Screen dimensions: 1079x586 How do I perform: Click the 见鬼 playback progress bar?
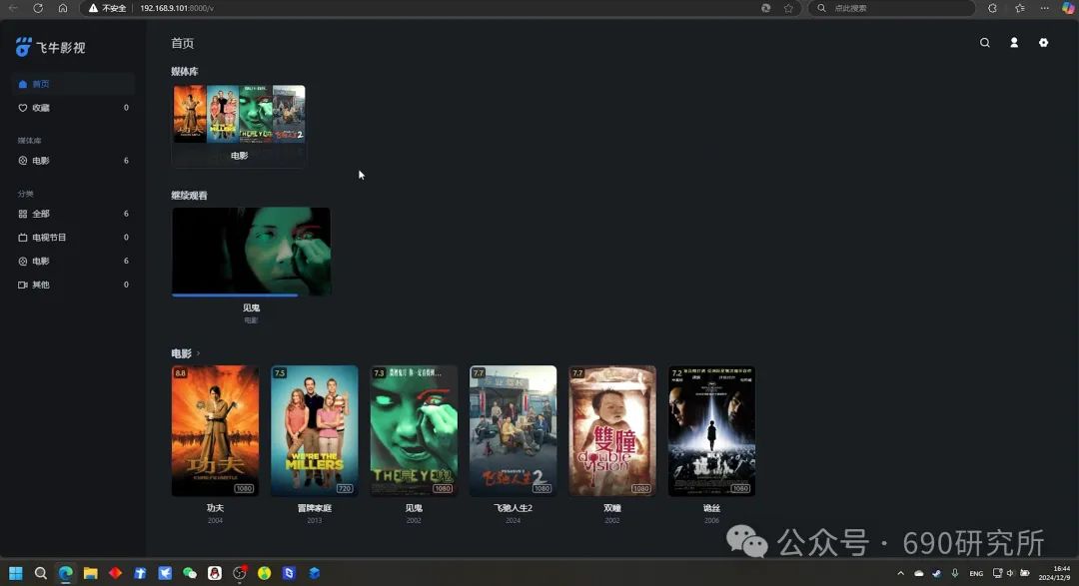(251, 295)
